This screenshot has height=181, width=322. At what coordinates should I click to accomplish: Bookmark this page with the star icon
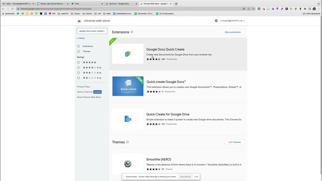pyautogui.click(x=253, y=9)
